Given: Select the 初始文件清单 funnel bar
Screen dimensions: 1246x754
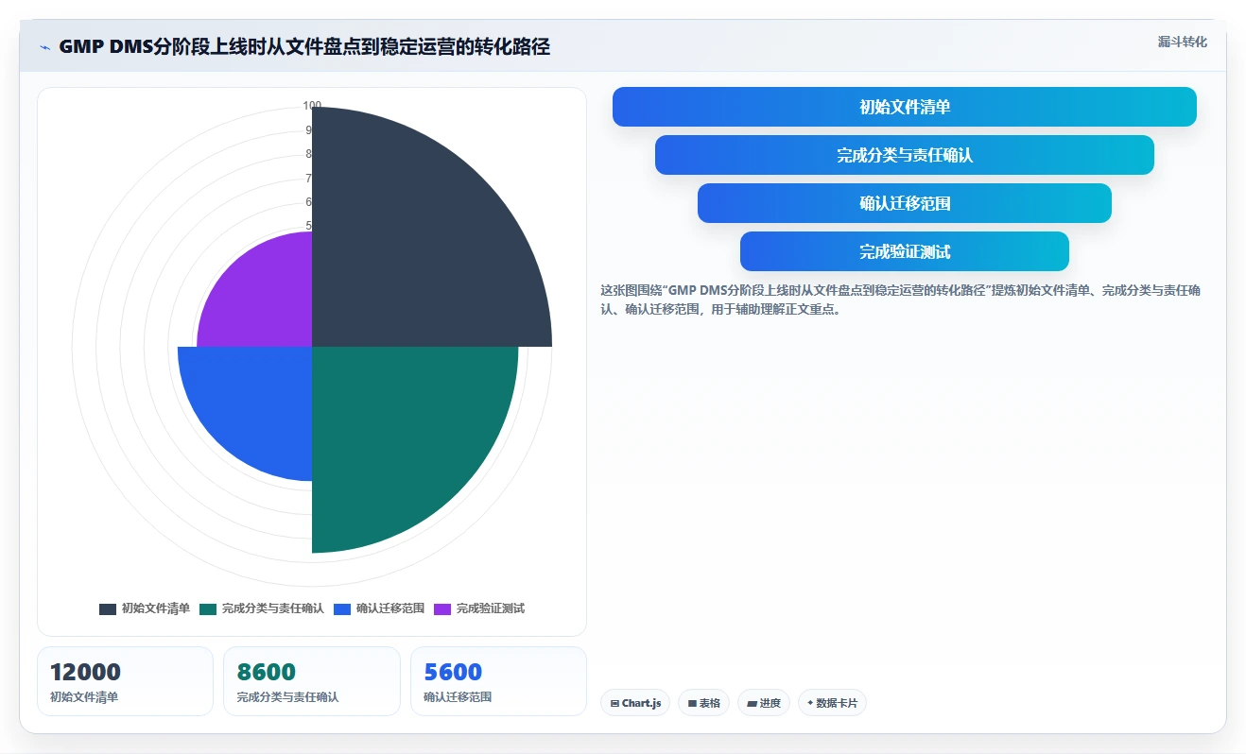Looking at the screenshot, I should (905, 107).
